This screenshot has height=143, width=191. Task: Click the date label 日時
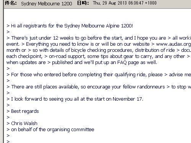click(83, 3)
